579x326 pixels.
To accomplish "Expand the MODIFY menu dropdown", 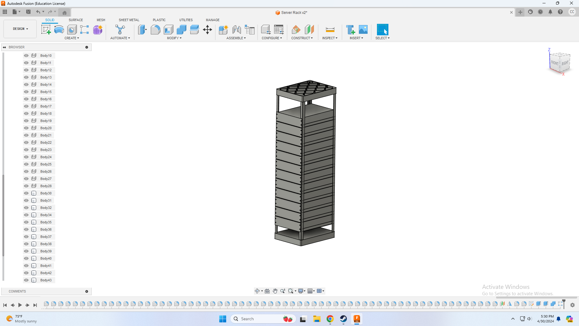I will pos(174,38).
